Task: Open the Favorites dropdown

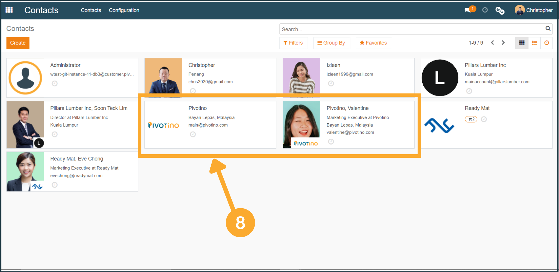Action: point(373,43)
